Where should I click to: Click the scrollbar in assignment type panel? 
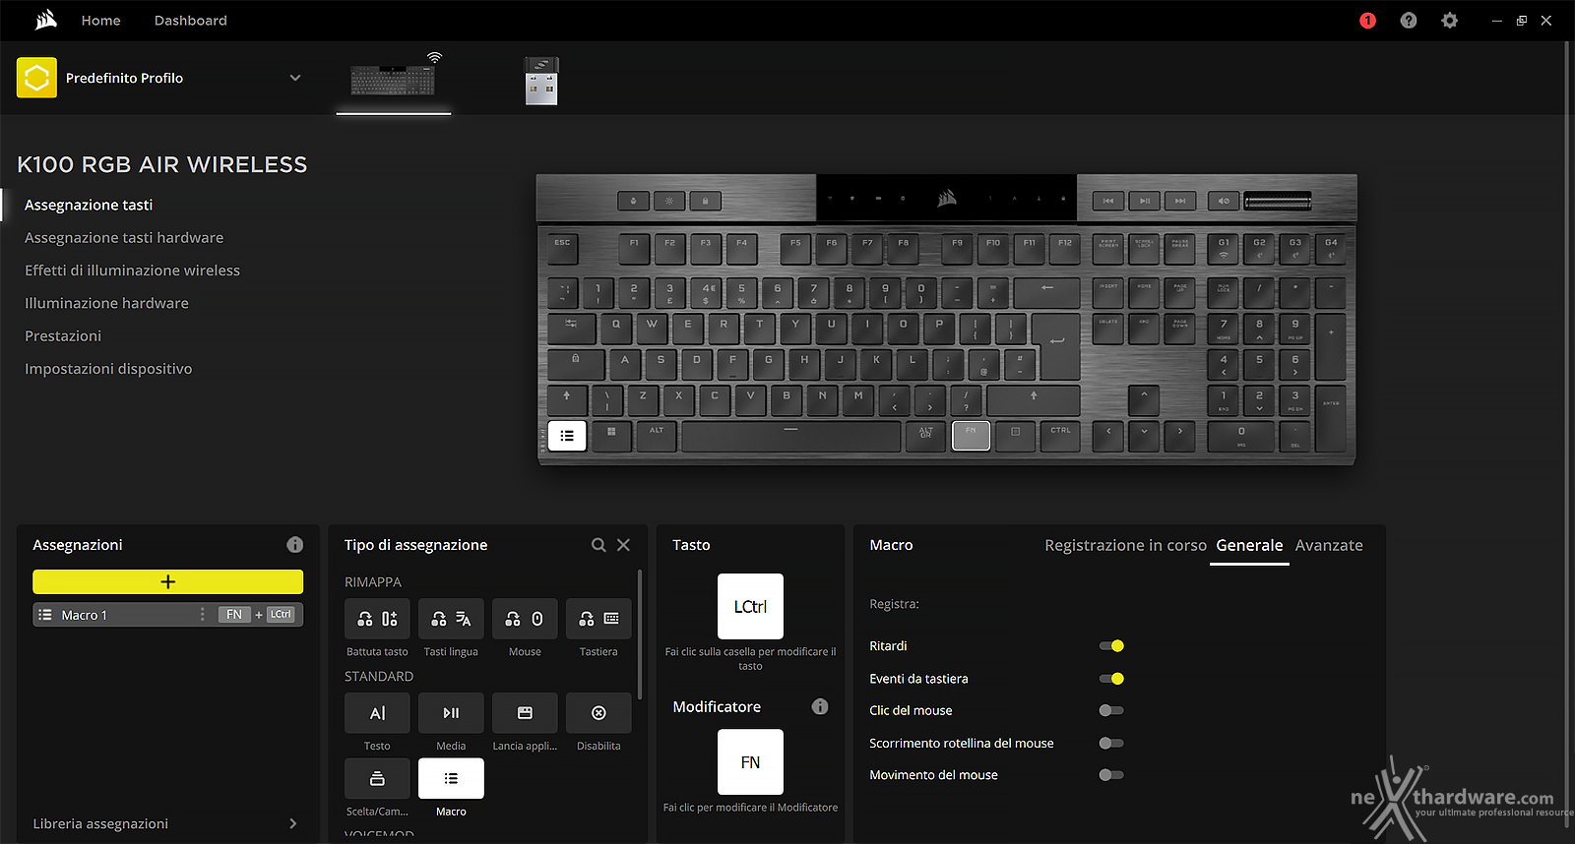[640, 634]
